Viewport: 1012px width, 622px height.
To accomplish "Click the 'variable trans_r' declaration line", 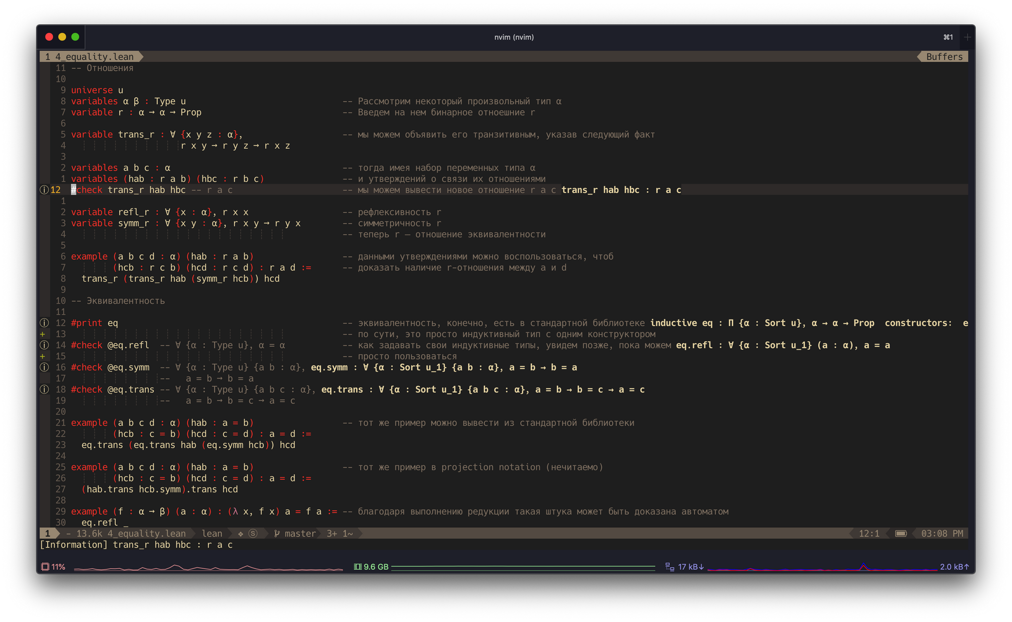I will click(x=157, y=135).
